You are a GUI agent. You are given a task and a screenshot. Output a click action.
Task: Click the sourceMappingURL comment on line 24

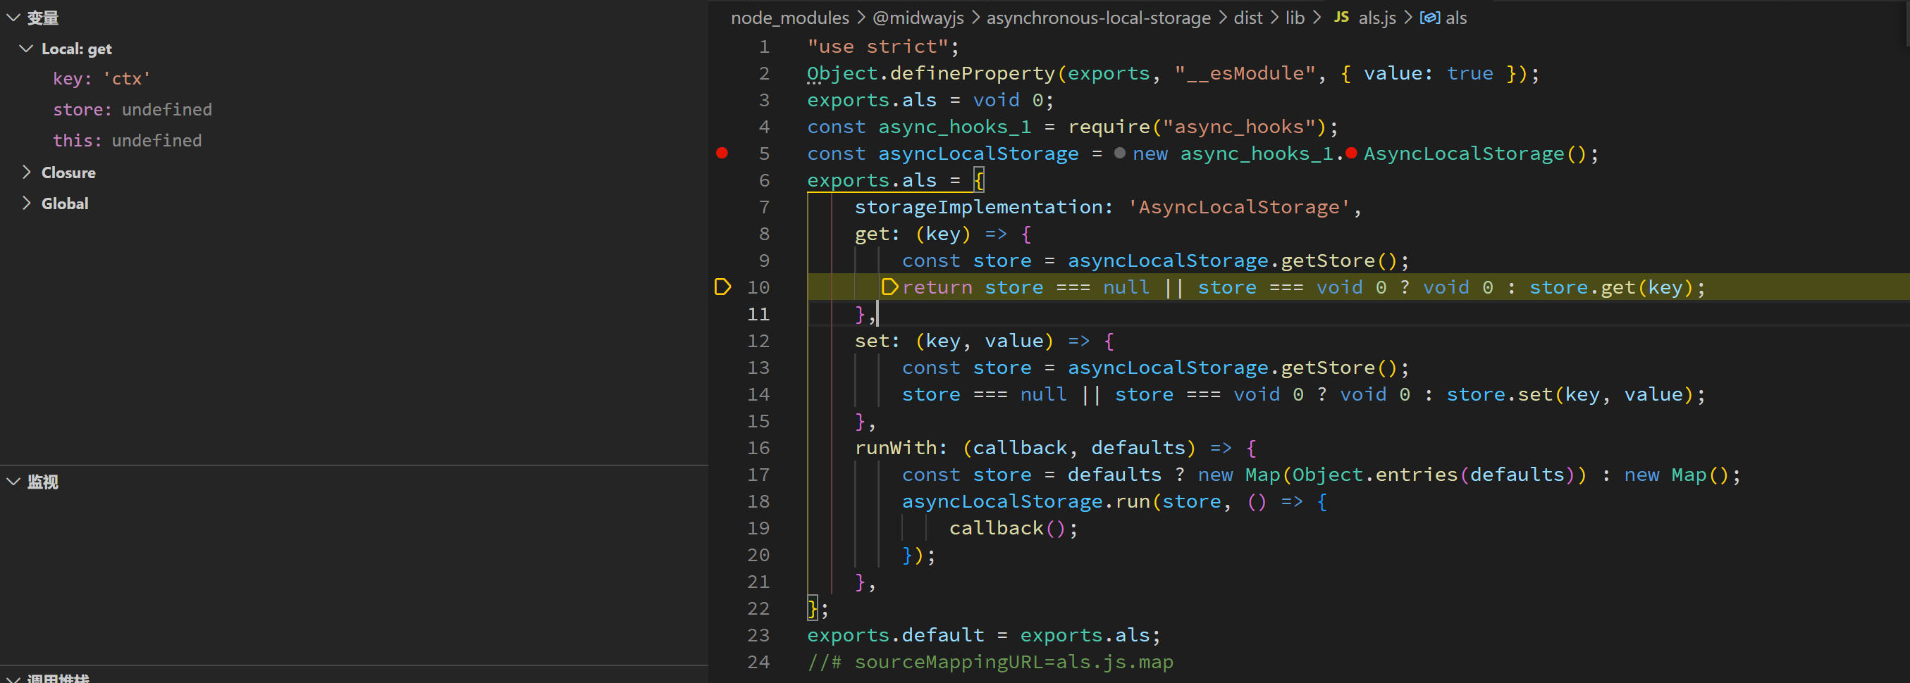[x=990, y=661]
